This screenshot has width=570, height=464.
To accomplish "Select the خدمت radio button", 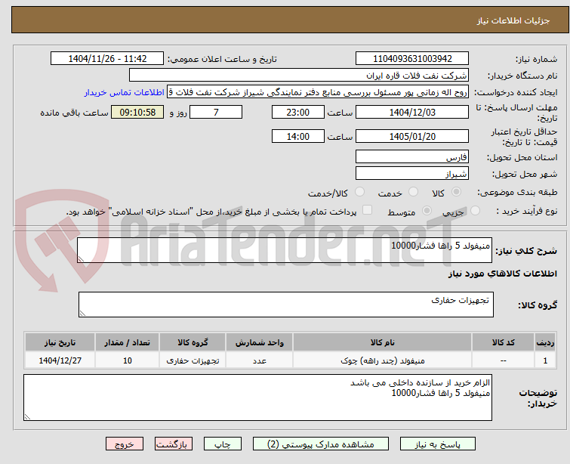I will click(x=413, y=191).
